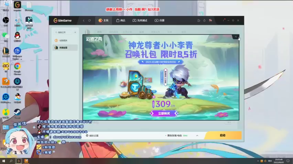Open Wallpaper Engine desktop icon
293x164 pixels.
(x=17, y=53)
